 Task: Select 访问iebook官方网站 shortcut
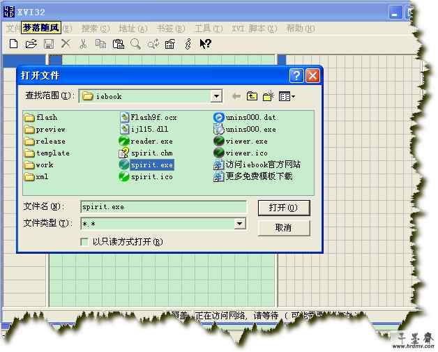[x=257, y=164]
